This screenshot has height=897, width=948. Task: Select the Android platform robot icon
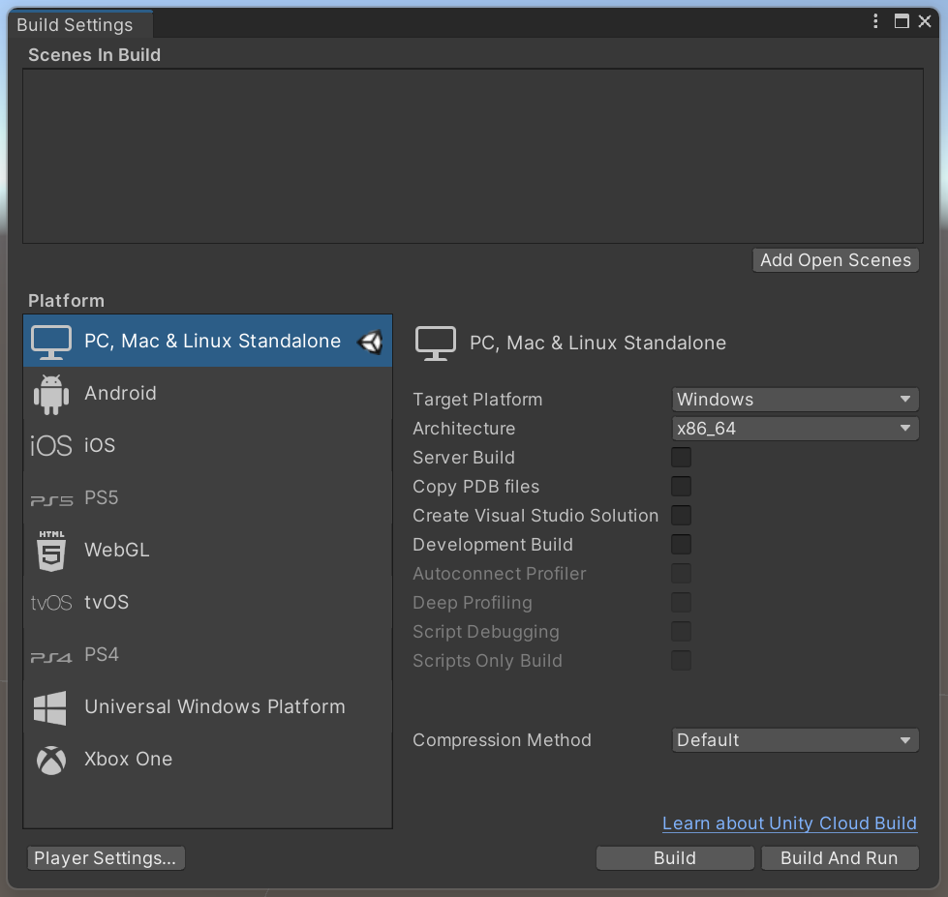point(51,394)
